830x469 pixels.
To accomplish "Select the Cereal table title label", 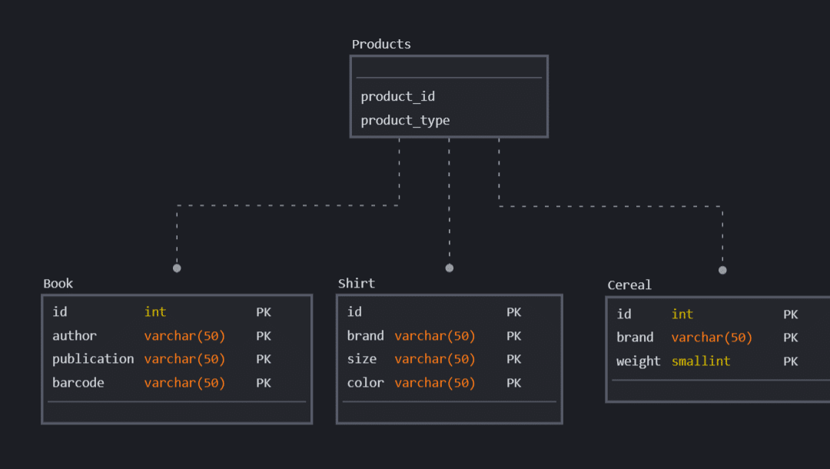I will point(629,285).
